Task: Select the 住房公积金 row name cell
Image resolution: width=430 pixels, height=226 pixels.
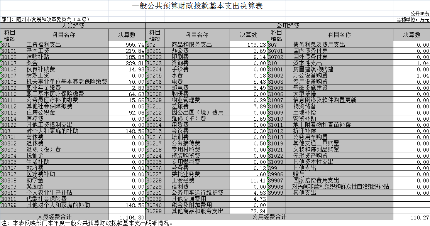Action: click(x=41, y=113)
